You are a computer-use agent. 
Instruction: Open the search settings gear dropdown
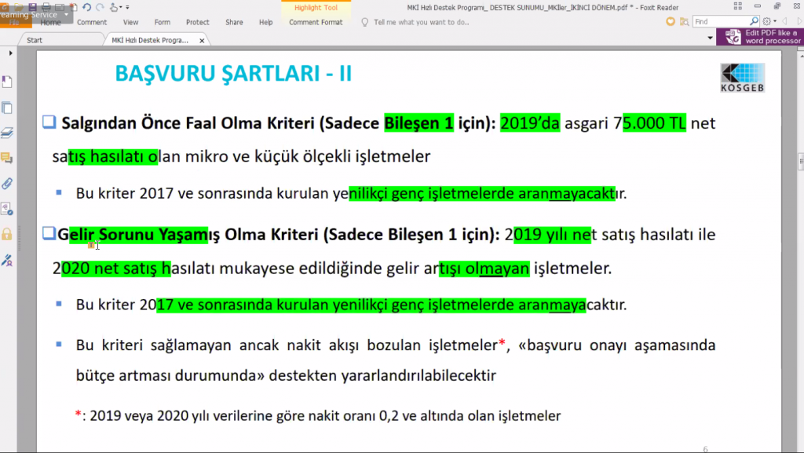pyautogui.click(x=769, y=21)
